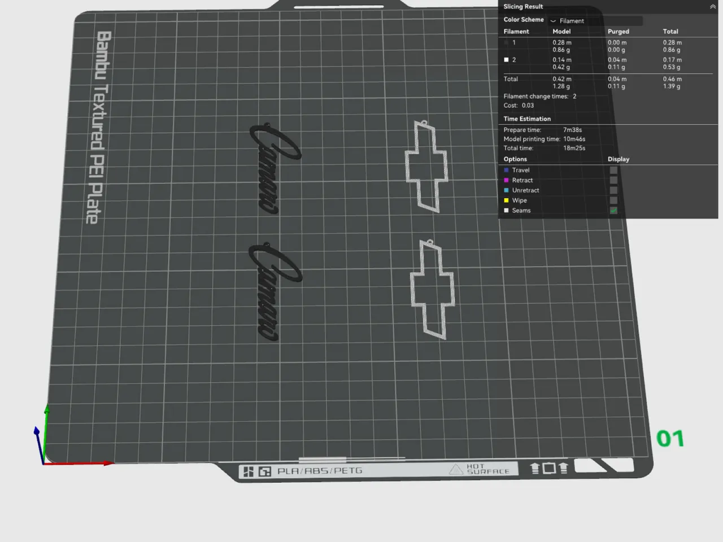Enable the Travel display checkbox

click(613, 170)
